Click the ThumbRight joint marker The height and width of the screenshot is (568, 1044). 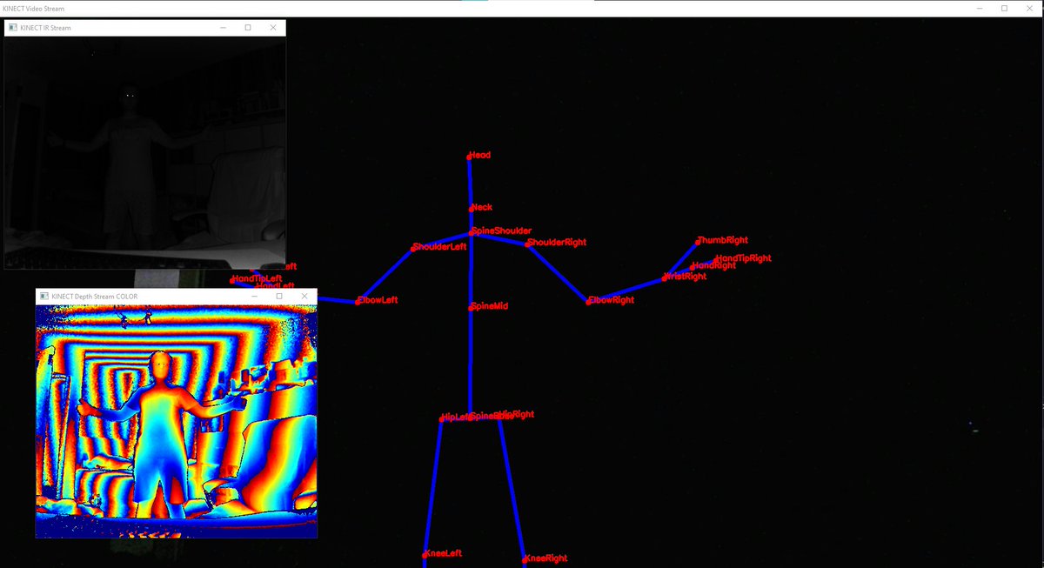point(696,241)
